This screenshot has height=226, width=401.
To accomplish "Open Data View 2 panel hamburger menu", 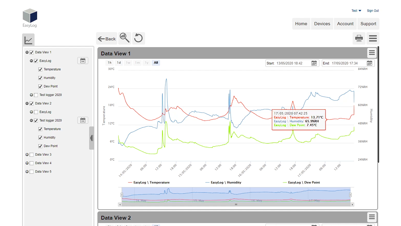I will (372, 217).
